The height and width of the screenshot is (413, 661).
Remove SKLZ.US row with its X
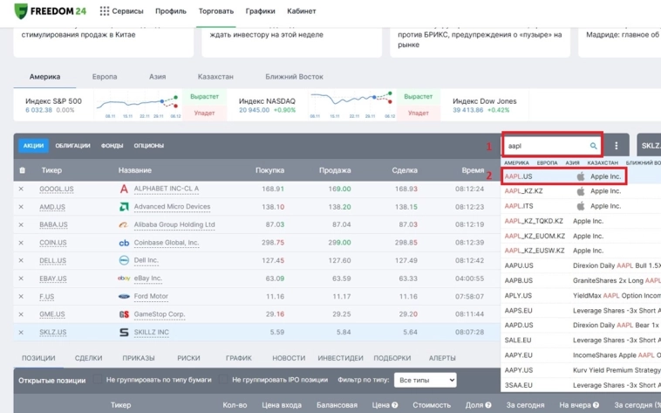[21, 333]
